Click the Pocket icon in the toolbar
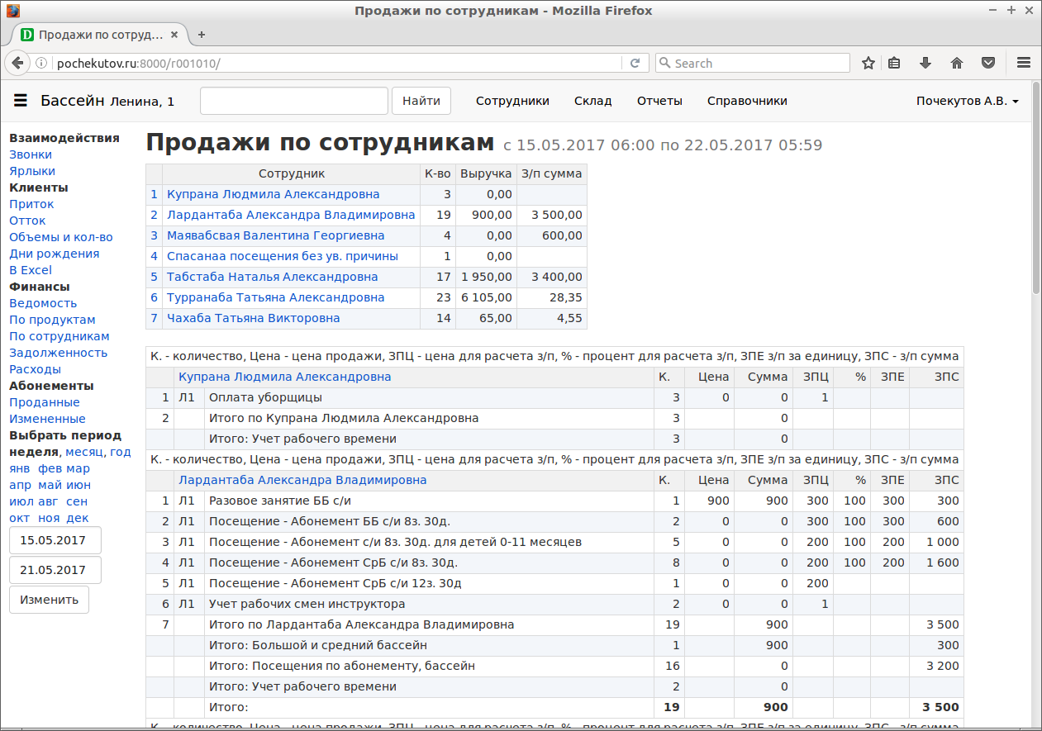This screenshot has width=1042, height=731. point(987,63)
